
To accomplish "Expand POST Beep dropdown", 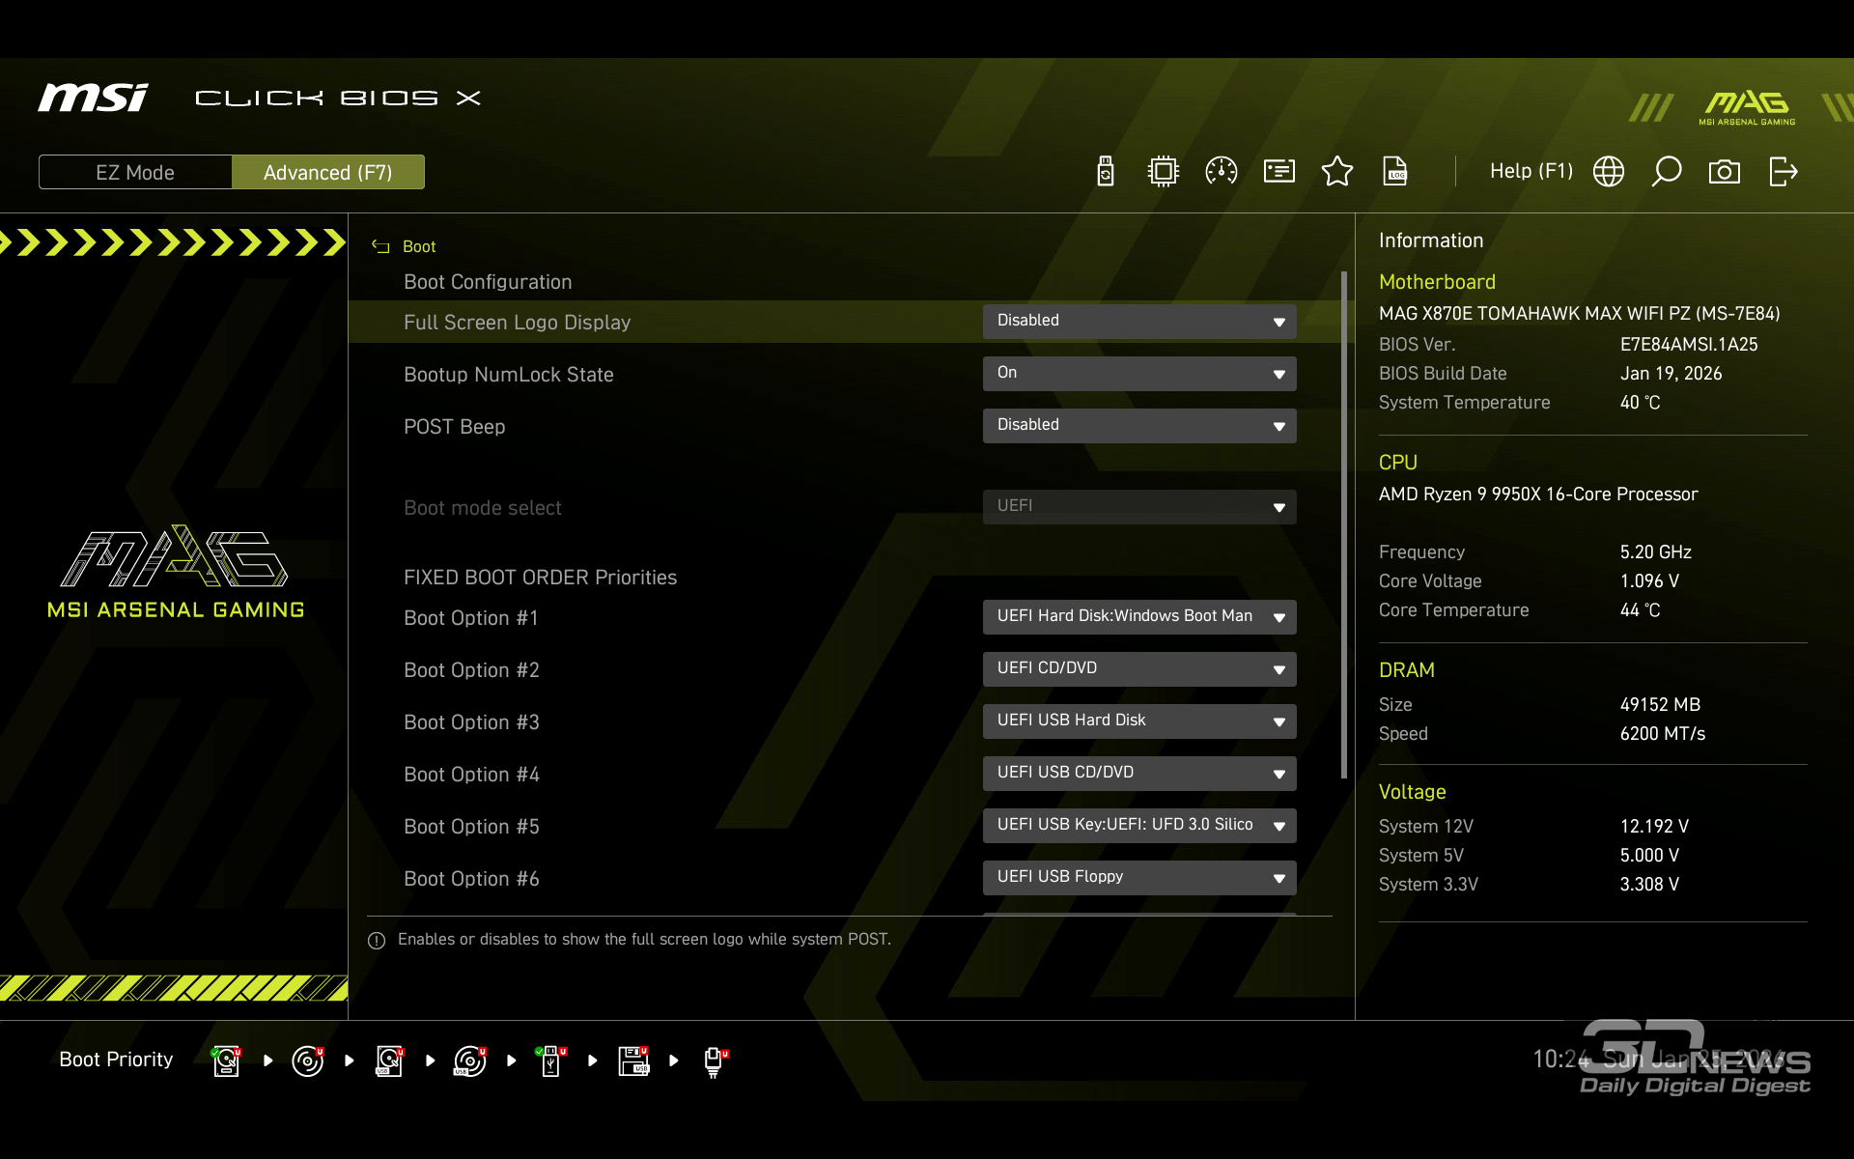I will pos(1139,426).
